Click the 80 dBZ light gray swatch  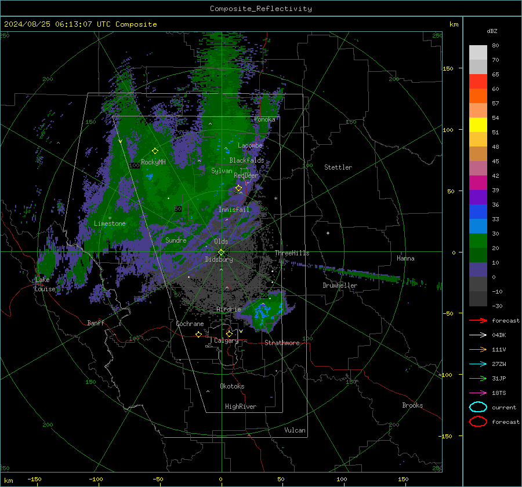point(478,52)
